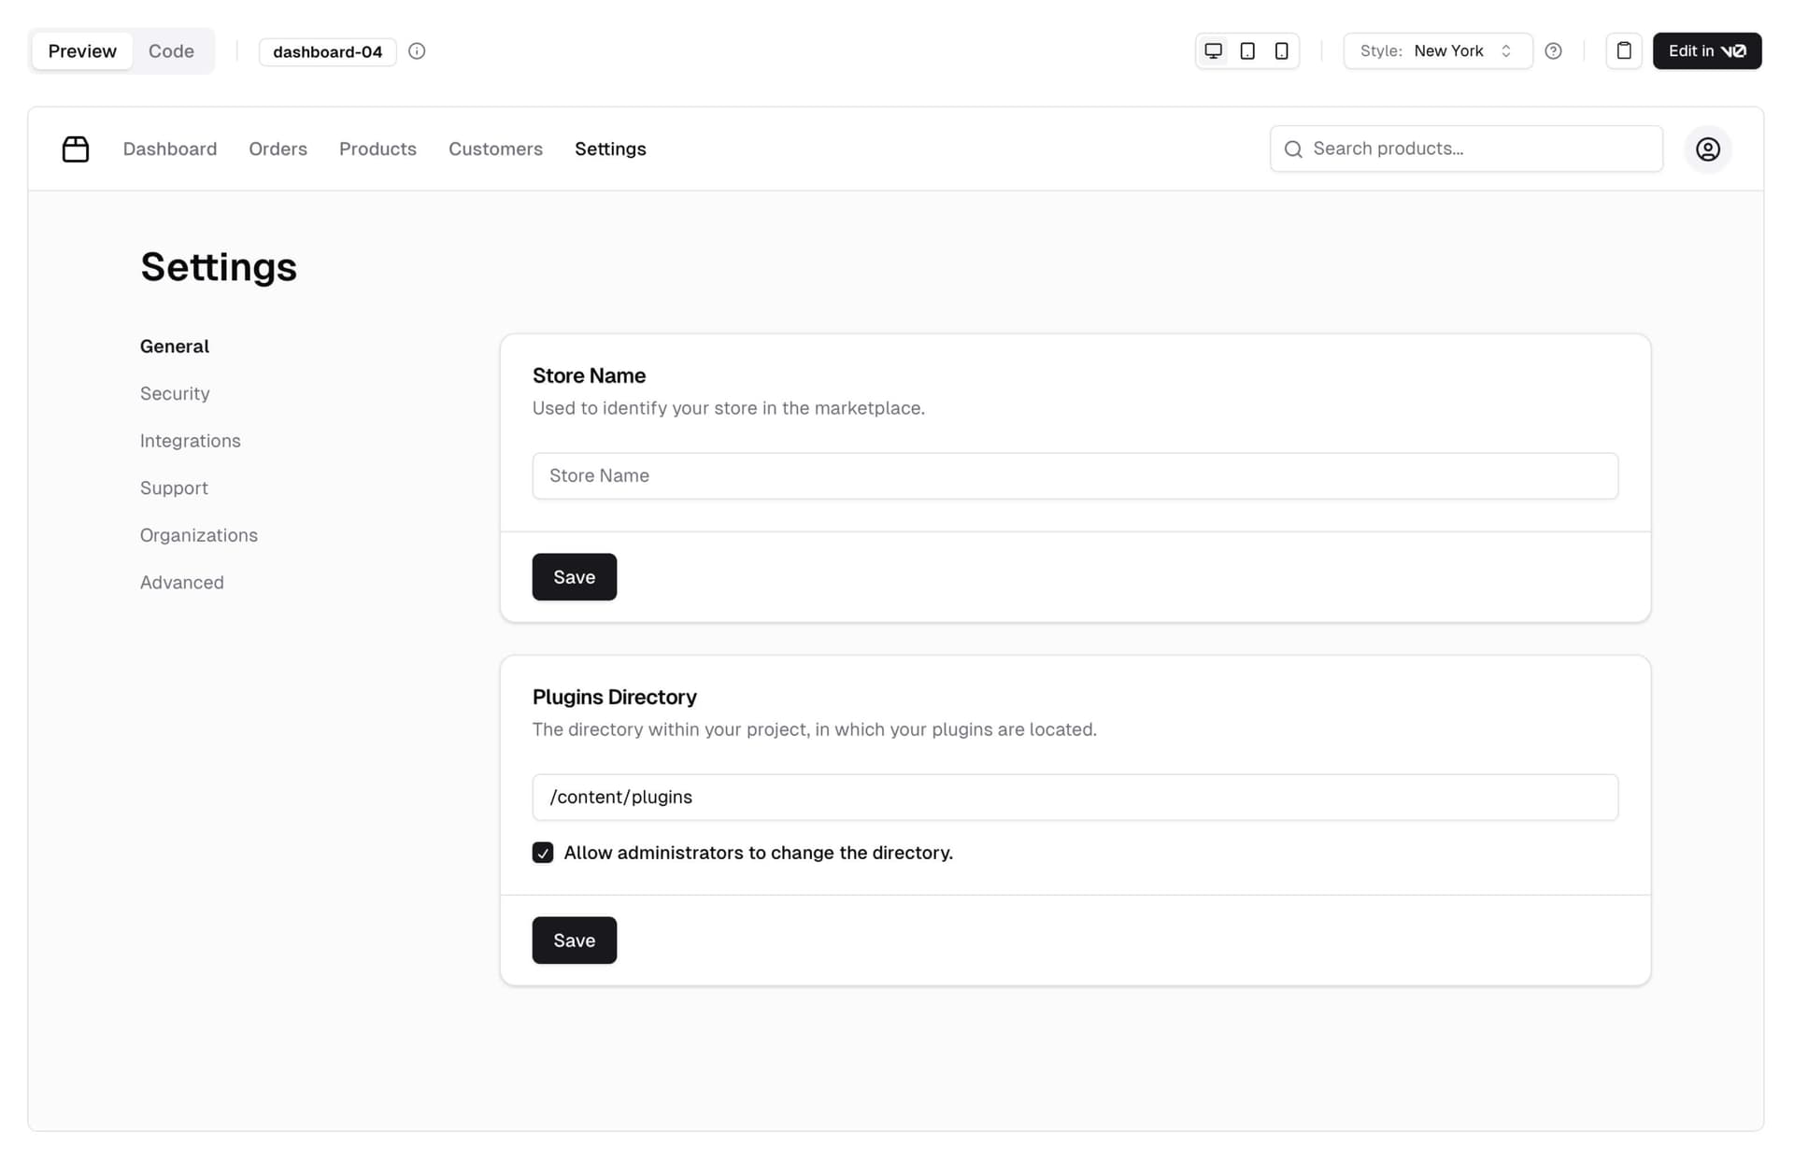1794x1159 pixels.
Task: Click the tablet view icon
Action: [x=1246, y=49]
